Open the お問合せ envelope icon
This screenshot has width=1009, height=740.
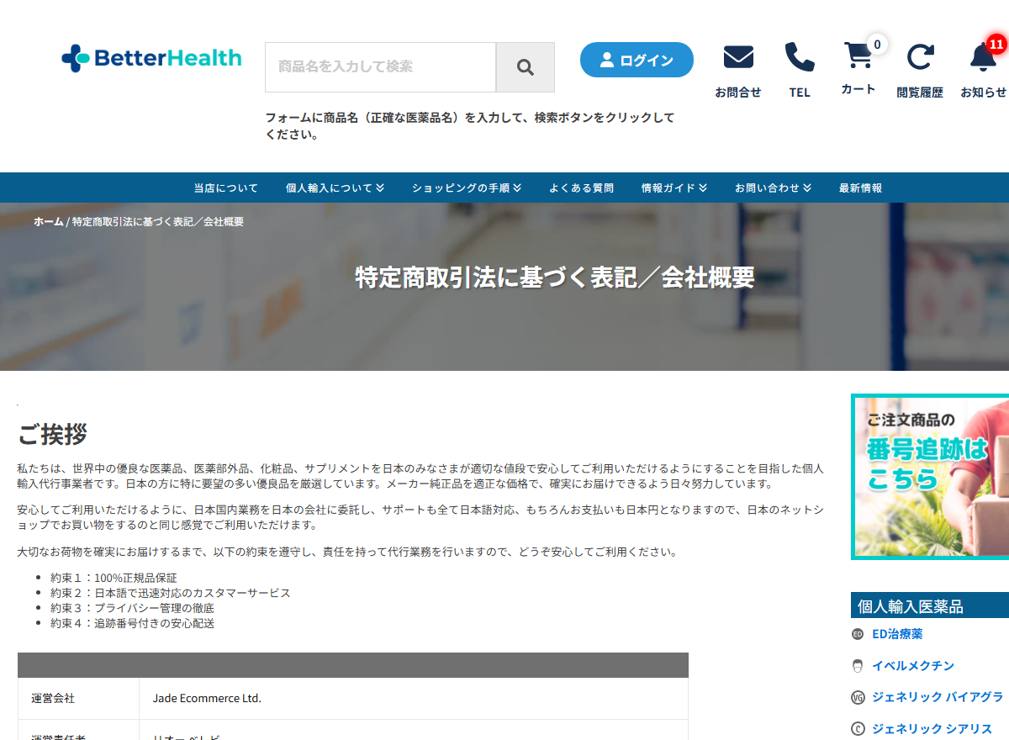pos(738,57)
